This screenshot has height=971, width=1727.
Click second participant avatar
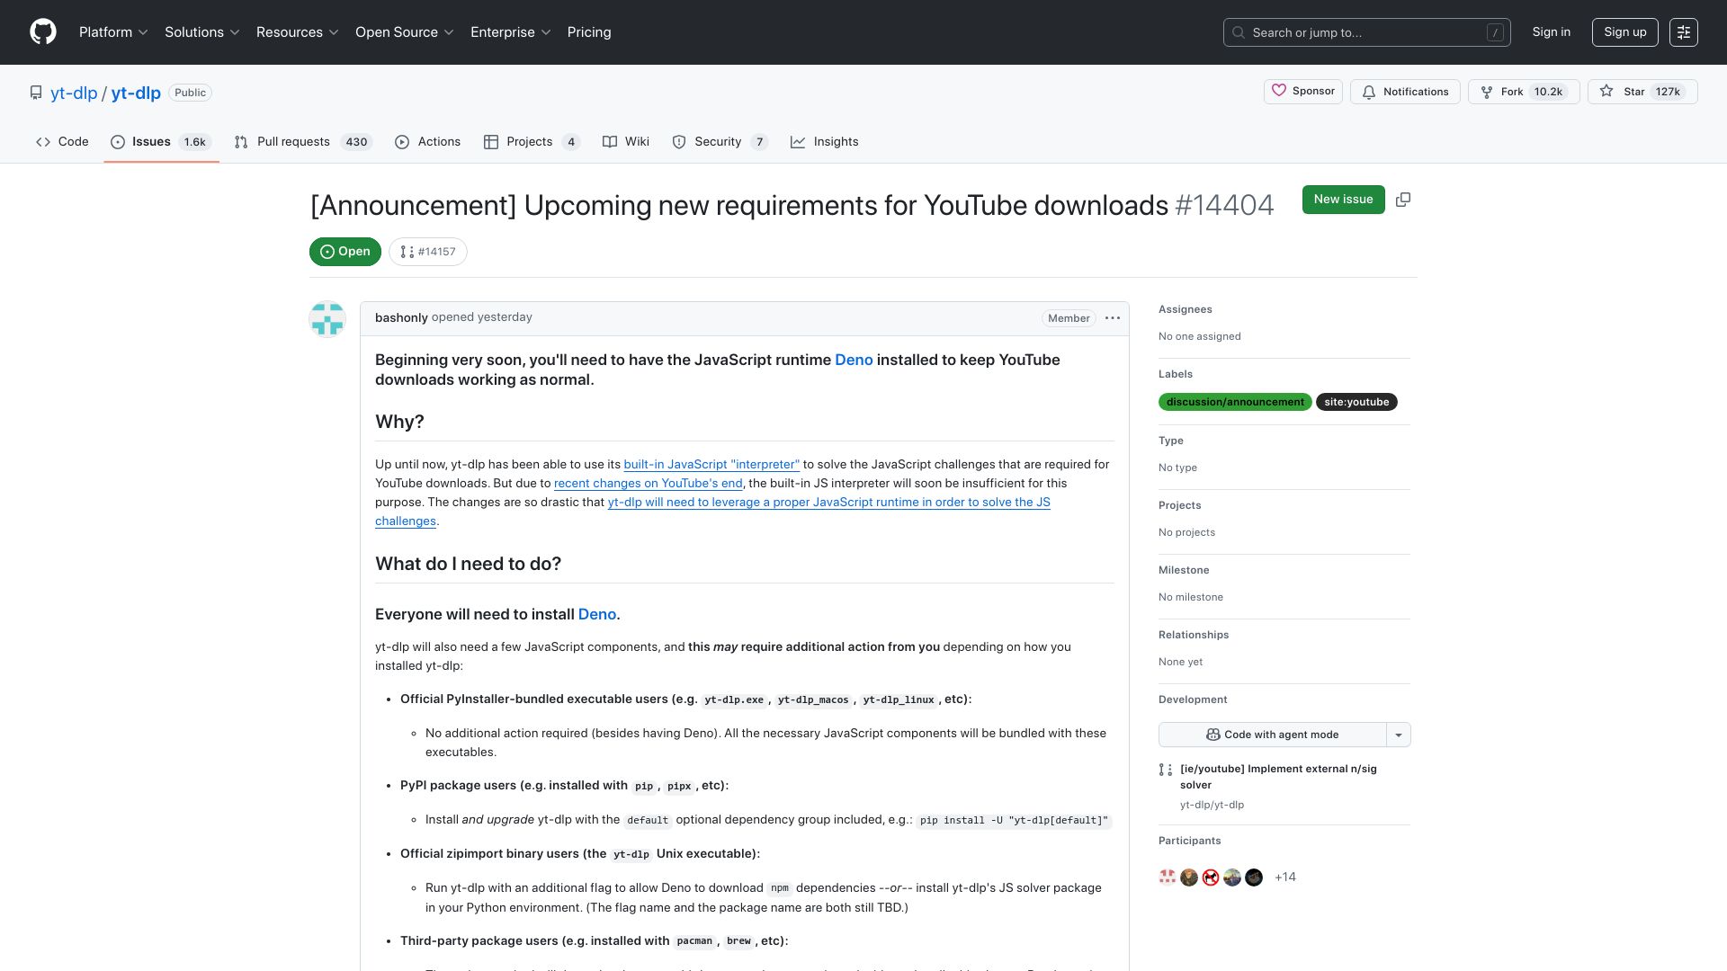1189,877
